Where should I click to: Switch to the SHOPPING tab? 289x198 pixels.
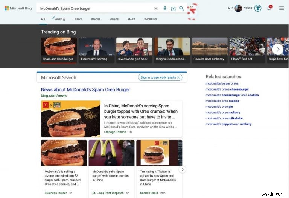pyautogui.click(x=151, y=19)
